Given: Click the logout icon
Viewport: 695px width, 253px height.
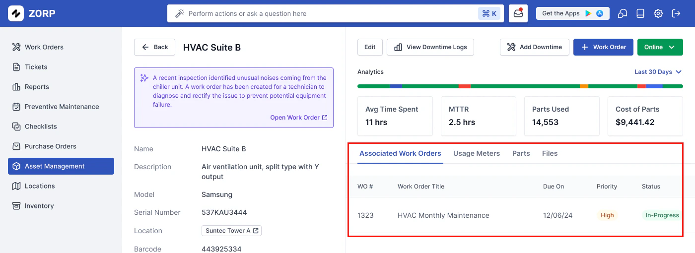Looking at the screenshot, I should pos(676,13).
